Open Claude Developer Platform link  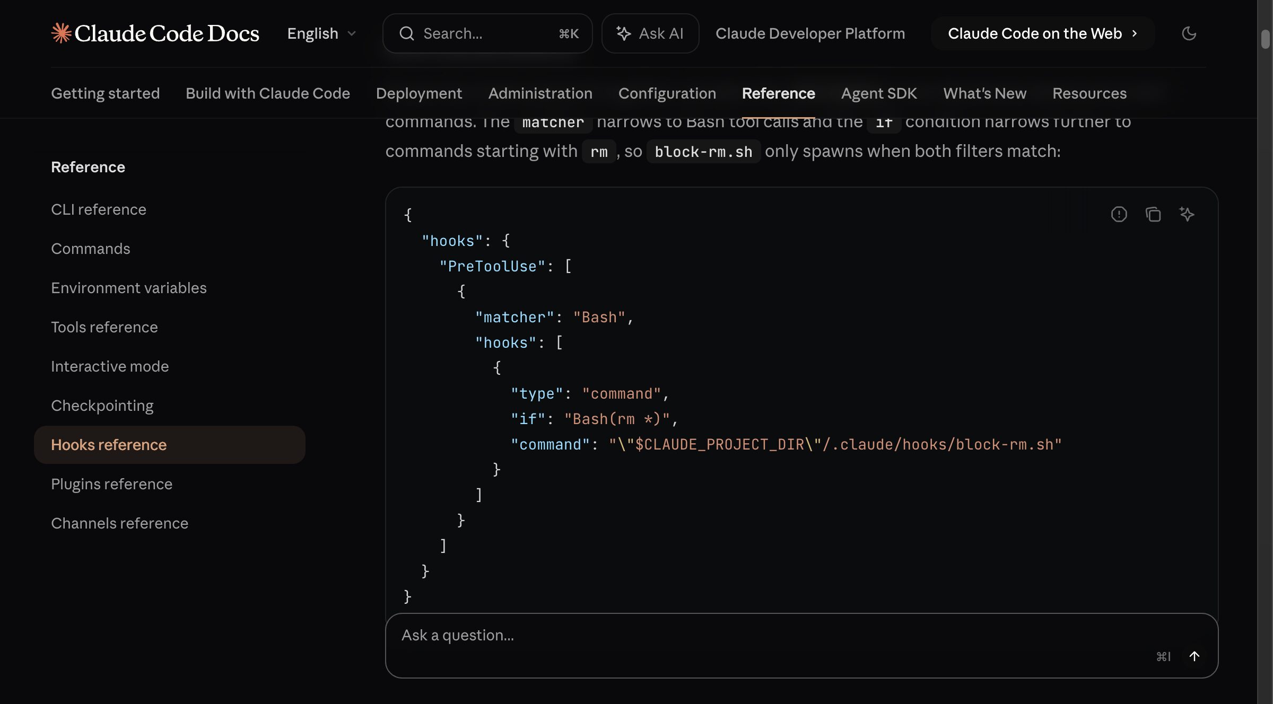click(810, 33)
